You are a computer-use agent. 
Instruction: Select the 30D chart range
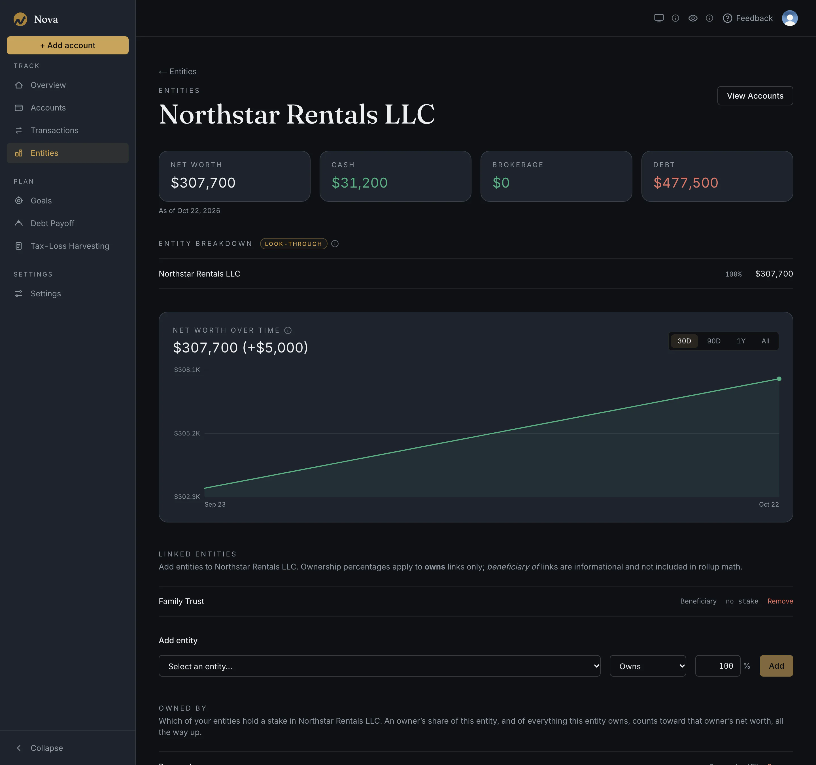tap(684, 341)
